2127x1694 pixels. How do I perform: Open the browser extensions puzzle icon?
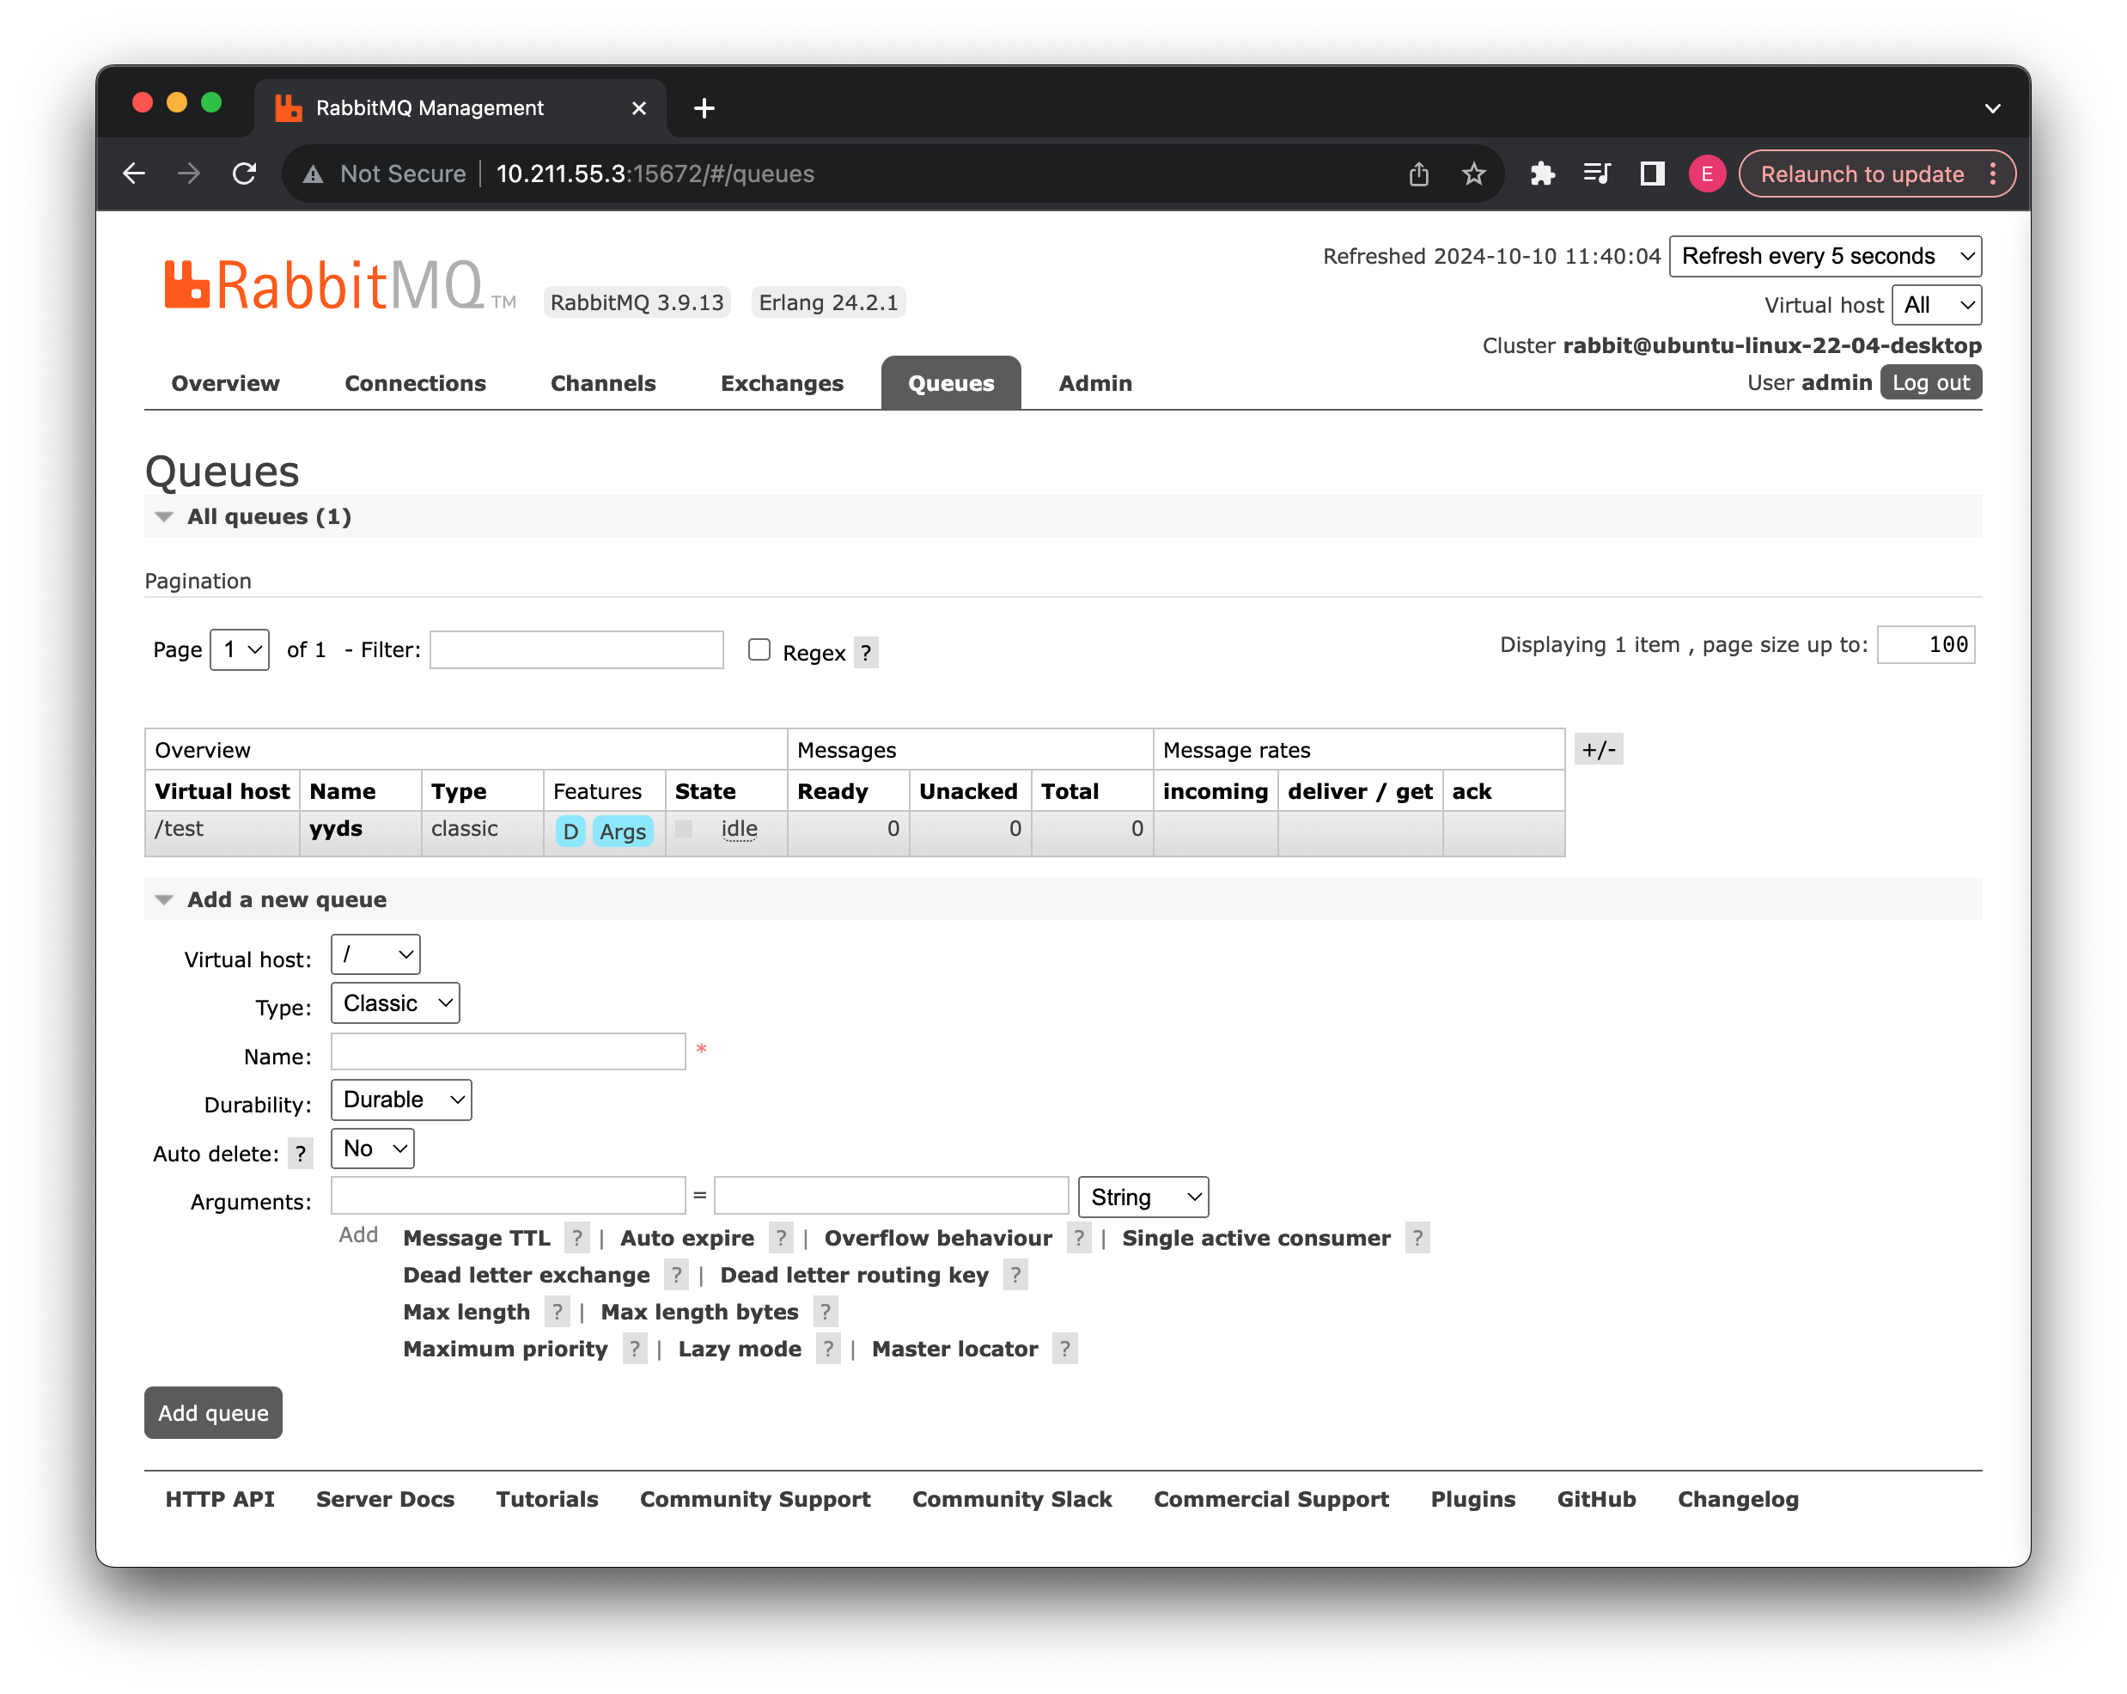(x=1542, y=174)
